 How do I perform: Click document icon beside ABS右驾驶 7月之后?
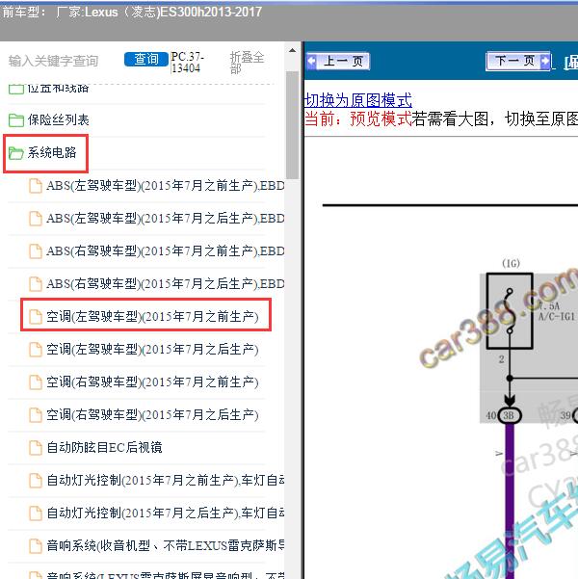pos(36,284)
